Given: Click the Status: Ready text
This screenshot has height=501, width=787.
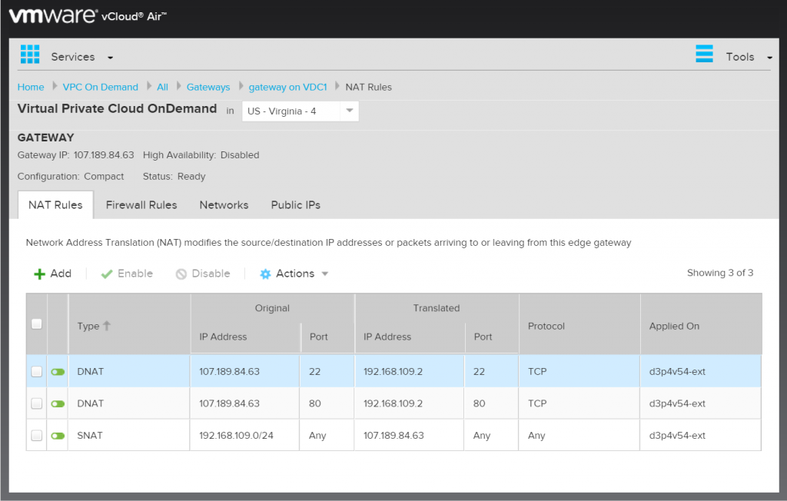Looking at the screenshot, I should coord(174,176).
